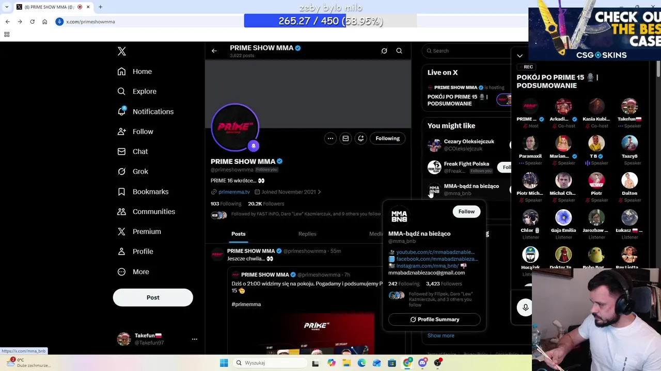Open the 20.2K Followers list
661x371 pixels.
click(x=266, y=204)
